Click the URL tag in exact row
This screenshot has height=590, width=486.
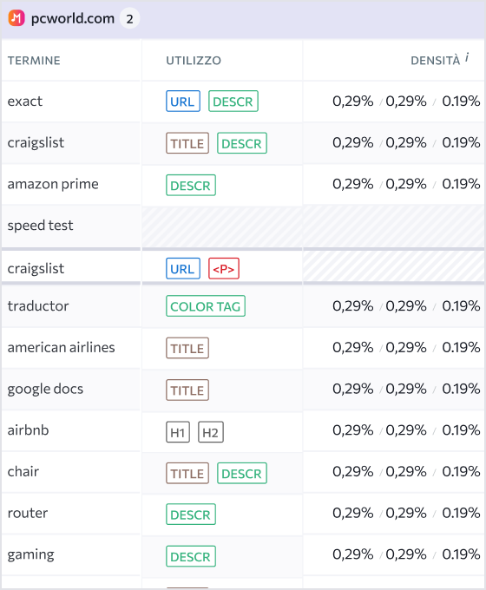tap(183, 102)
